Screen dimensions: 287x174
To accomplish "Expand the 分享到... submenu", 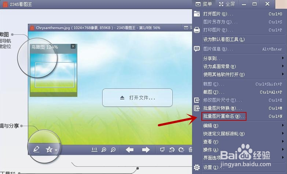I will 243,58.
